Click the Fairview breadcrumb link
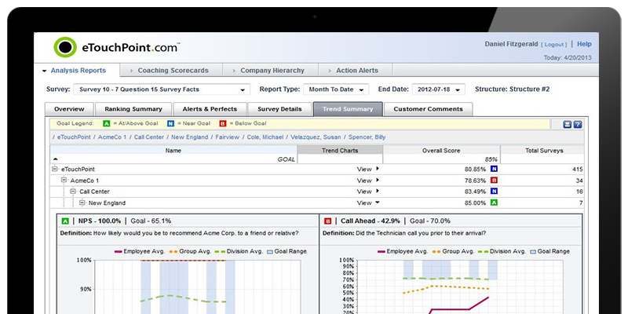Image resolution: width=628 pixels, height=314 pixels. (x=227, y=137)
